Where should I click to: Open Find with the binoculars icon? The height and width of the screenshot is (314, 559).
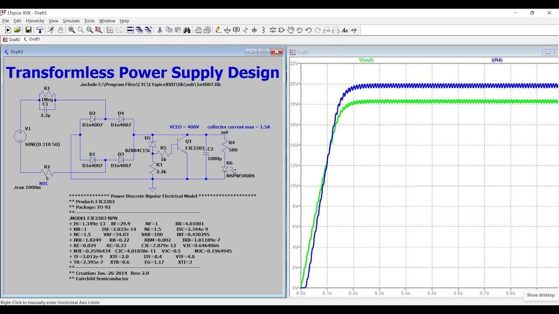coord(187,30)
